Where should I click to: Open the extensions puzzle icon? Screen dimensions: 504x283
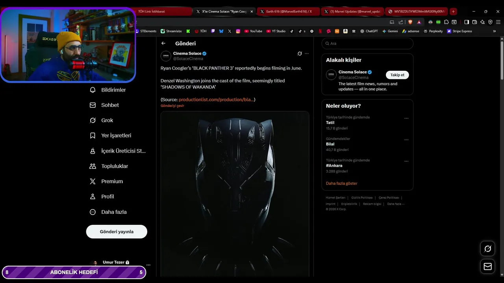[446, 22]
